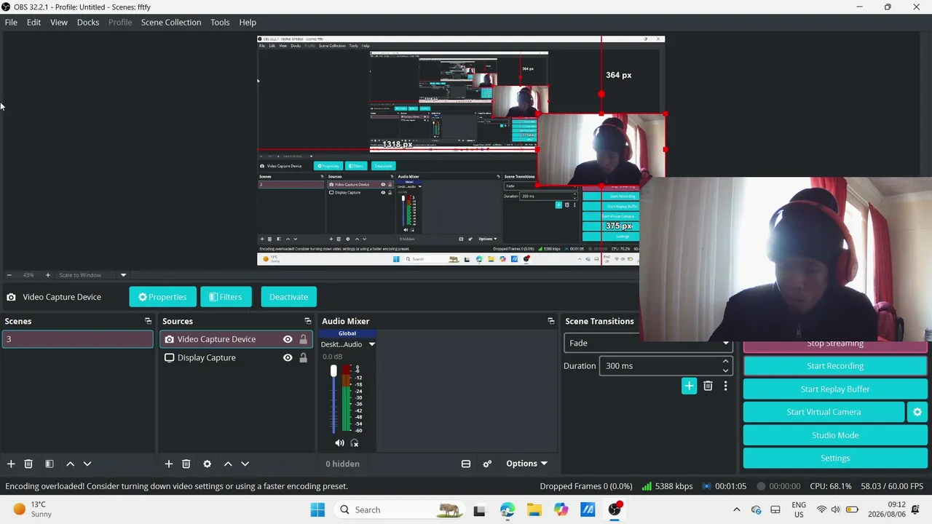The image size is (932, 524).
Task: Open the Docks menu
Action: [x=88, y=23]
